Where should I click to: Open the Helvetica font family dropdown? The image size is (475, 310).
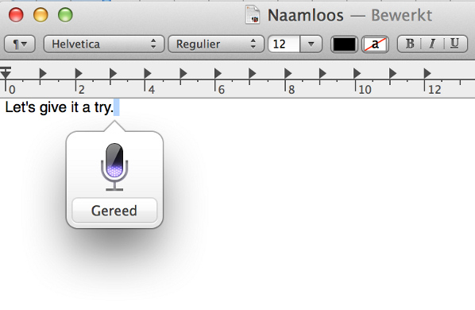(x=104, y=45)
